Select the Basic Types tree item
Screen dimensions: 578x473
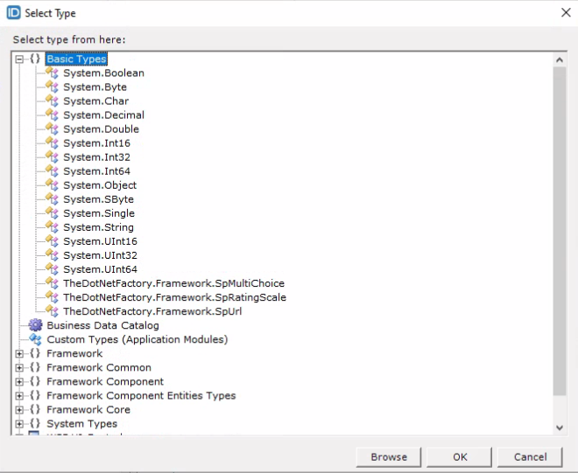pyautogui.click(x=76, y=59)
